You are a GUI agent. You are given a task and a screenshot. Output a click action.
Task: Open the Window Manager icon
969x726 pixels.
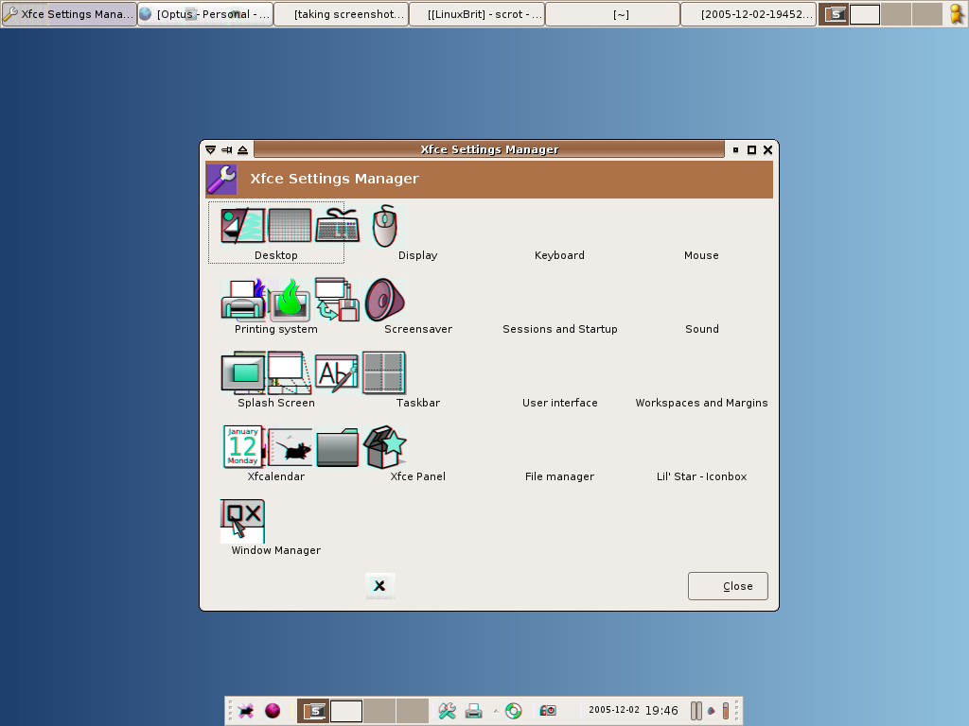click(242, 522)
